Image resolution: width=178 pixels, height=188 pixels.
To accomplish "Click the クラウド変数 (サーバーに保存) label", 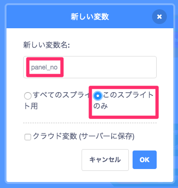I will pyautogui.click(x=83, y=136).
